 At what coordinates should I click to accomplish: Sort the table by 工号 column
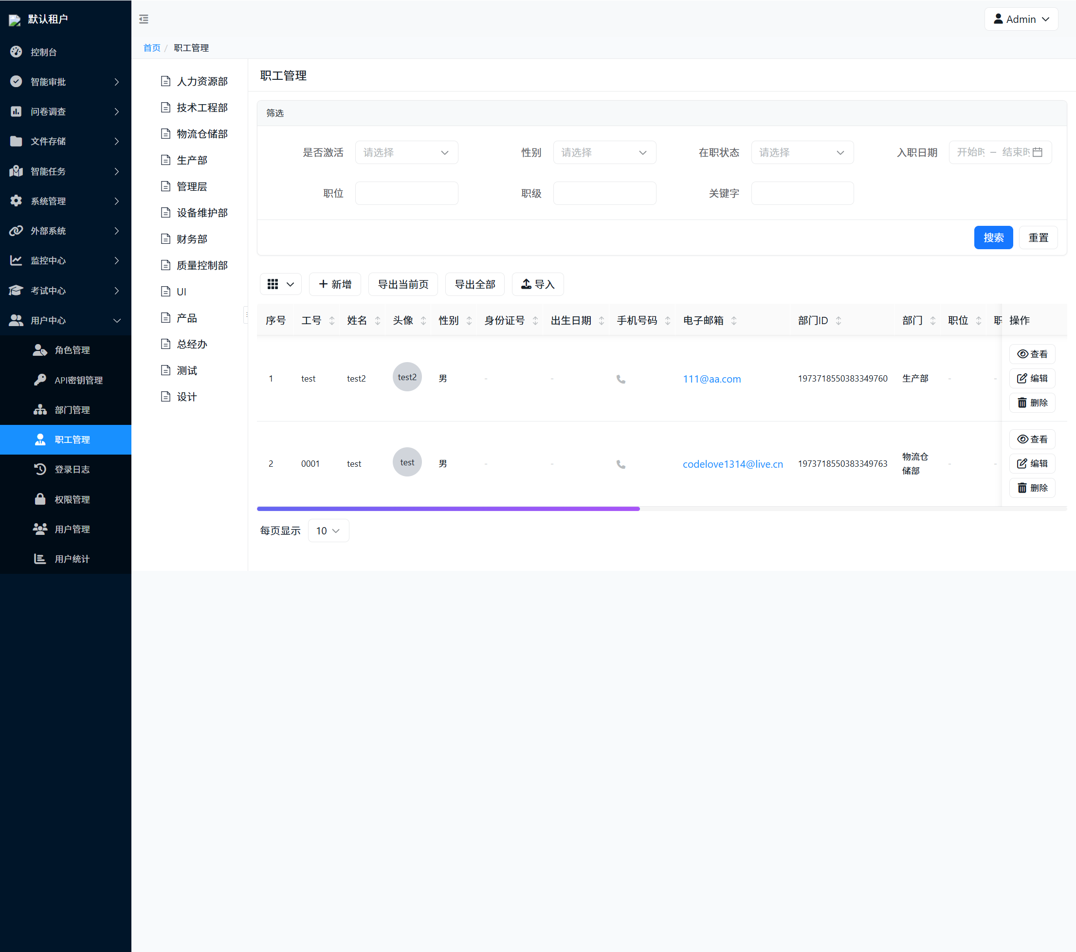coord(331,321)
